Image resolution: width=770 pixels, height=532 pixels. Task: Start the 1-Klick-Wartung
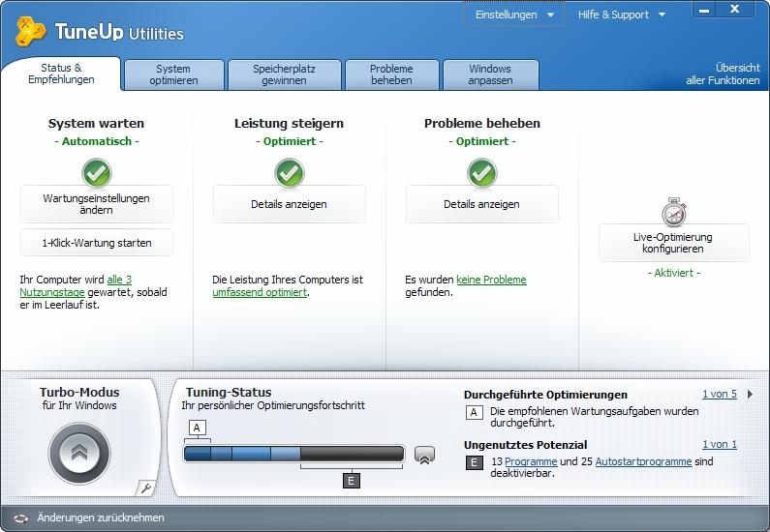[97, 243]
